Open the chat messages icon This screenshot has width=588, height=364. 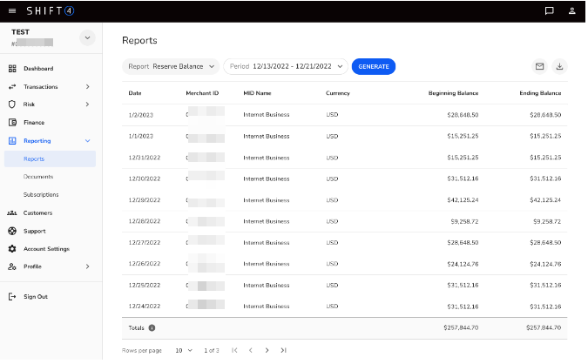tap(549, 11)
